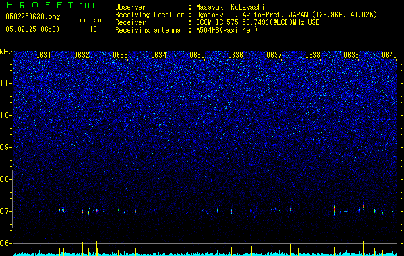Viewport: 404px width, 256px height.
Task: Click the 0.8 kHz axis label
Action: coord(4,179)
